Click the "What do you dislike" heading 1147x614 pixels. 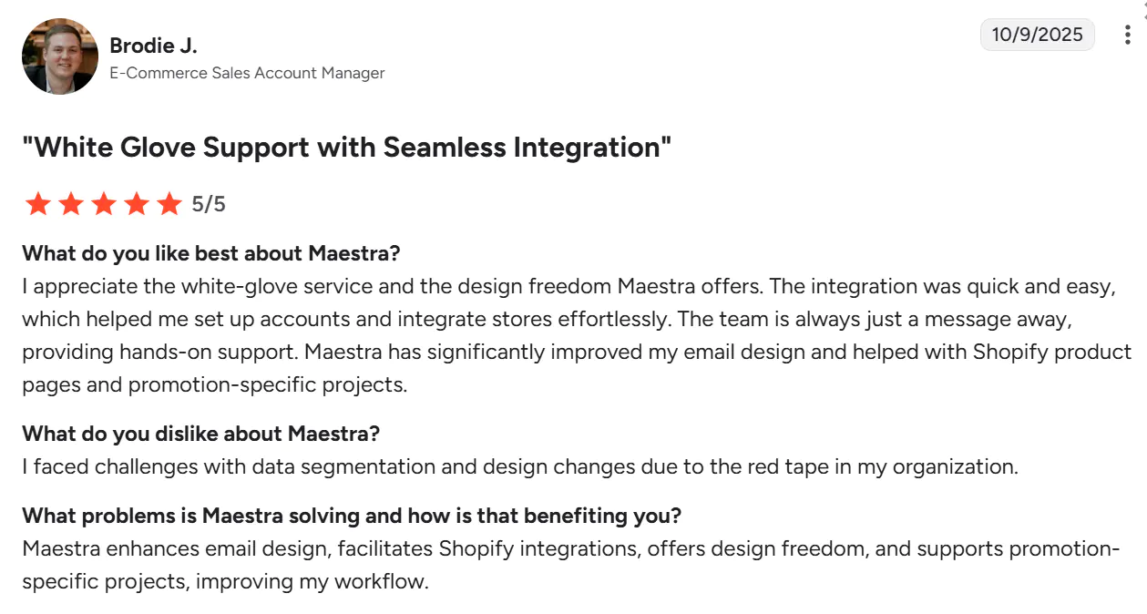[200, 433]
